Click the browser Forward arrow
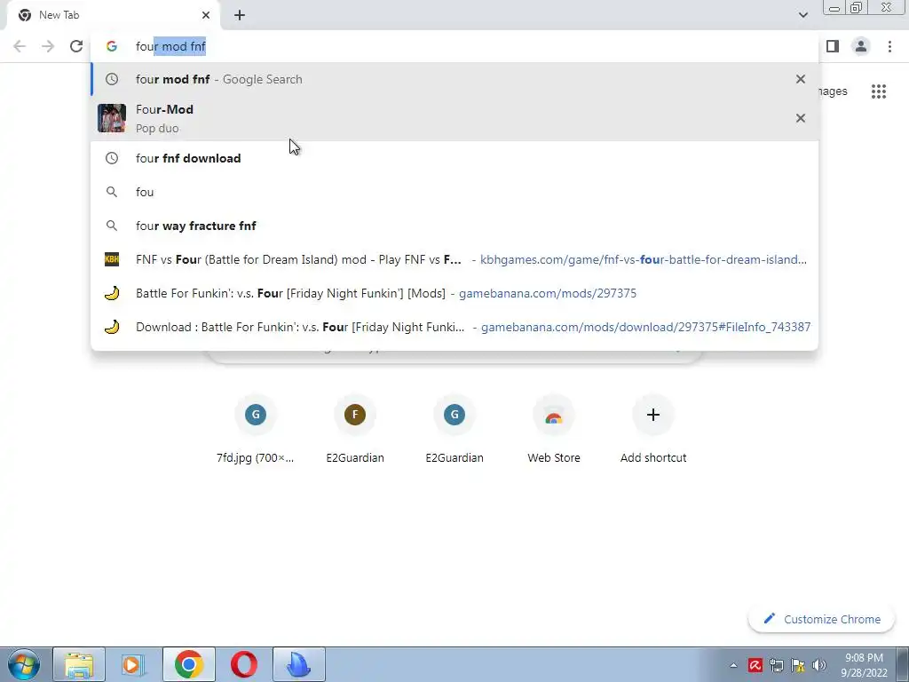 tap(48, 46)
